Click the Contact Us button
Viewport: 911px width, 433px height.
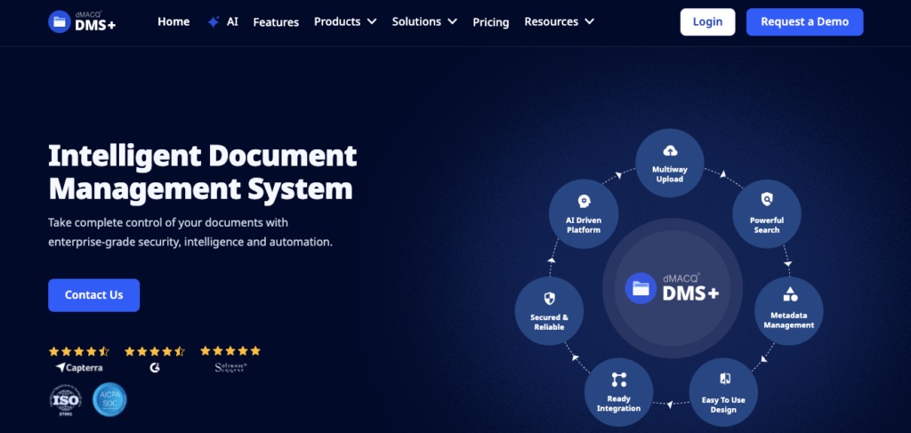pos(93,295)
